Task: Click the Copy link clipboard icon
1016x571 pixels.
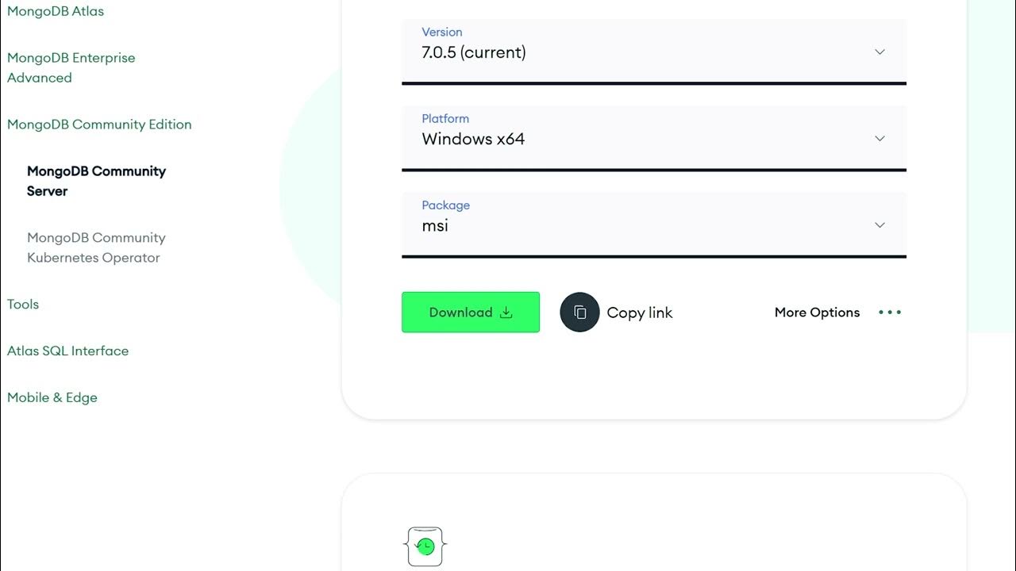Action: [579, 312]
